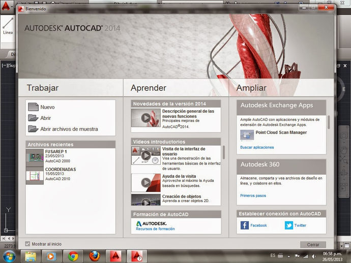Click the Action Center flag tray icon
Viewport: 351px width, 263px height.
[297, 256]
